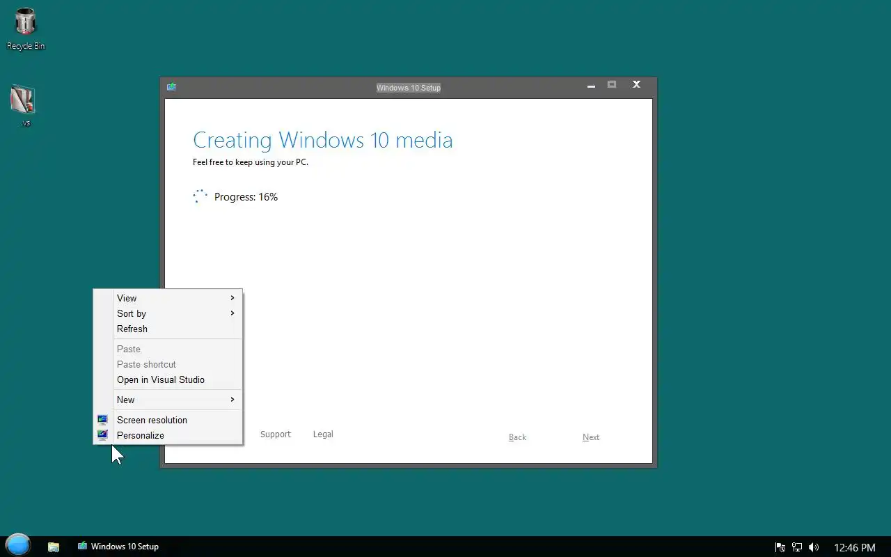Click the Back button in Setup
891x557 pixels.
(x=517, y=437)
